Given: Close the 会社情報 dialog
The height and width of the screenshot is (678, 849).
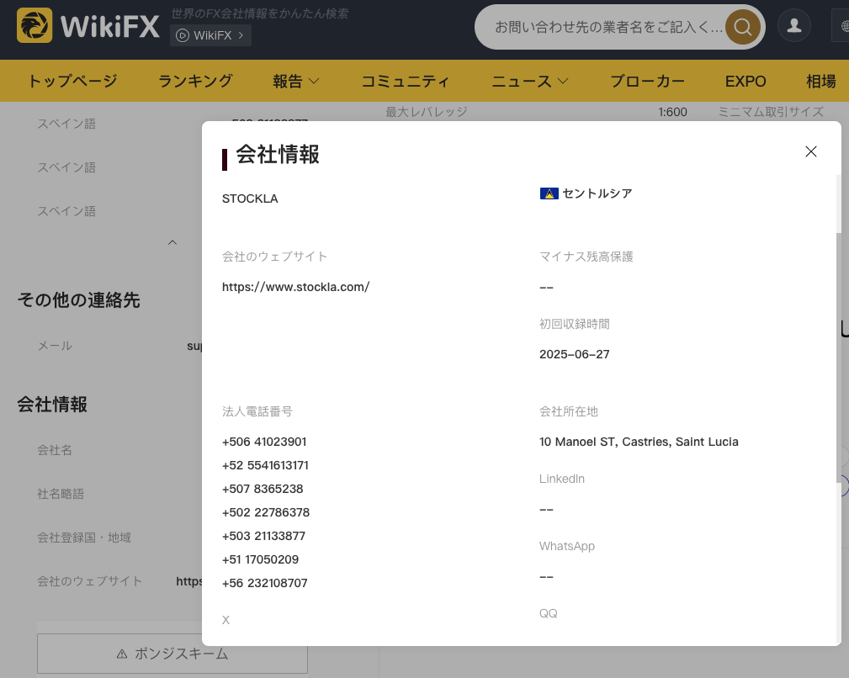Looking at the screenshot, I should [810, 151].
